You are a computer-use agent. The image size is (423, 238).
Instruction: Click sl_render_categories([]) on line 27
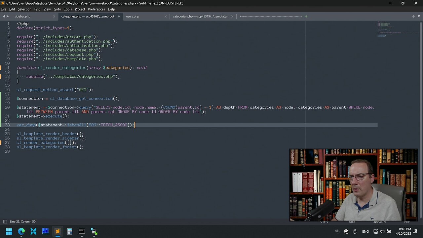pos(46,143)
